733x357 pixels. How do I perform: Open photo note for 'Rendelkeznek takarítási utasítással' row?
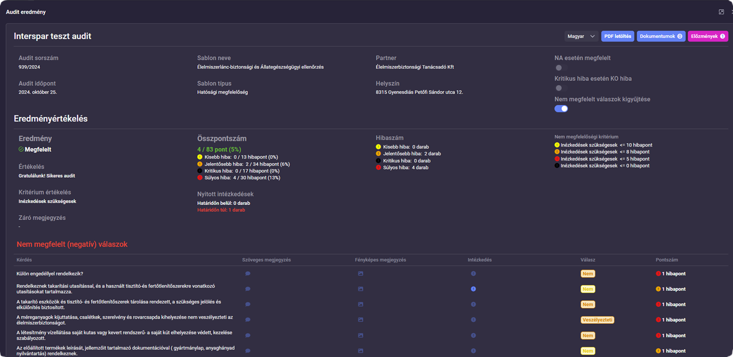coord(360,289)
